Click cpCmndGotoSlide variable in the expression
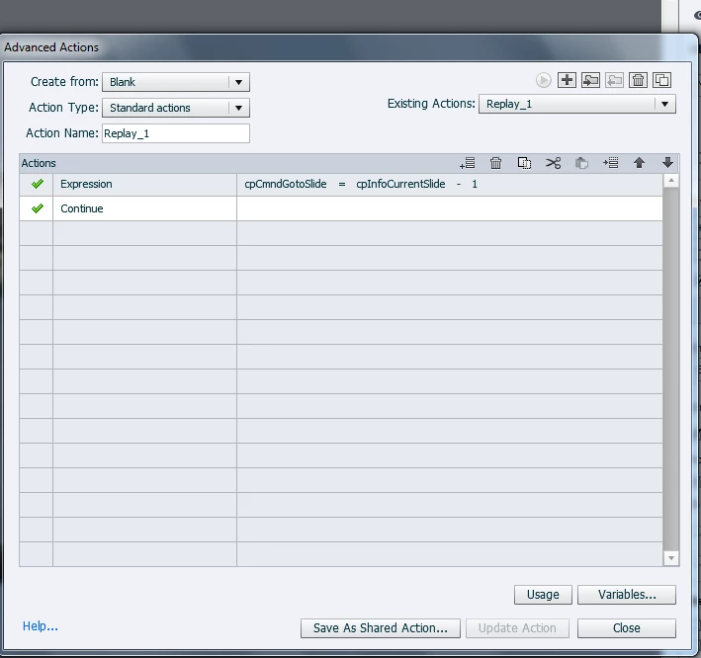 pos(285,184)
